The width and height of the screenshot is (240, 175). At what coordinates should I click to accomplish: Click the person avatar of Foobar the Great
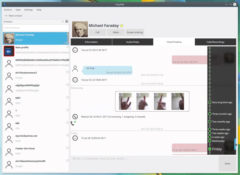(x=9, y=152)
